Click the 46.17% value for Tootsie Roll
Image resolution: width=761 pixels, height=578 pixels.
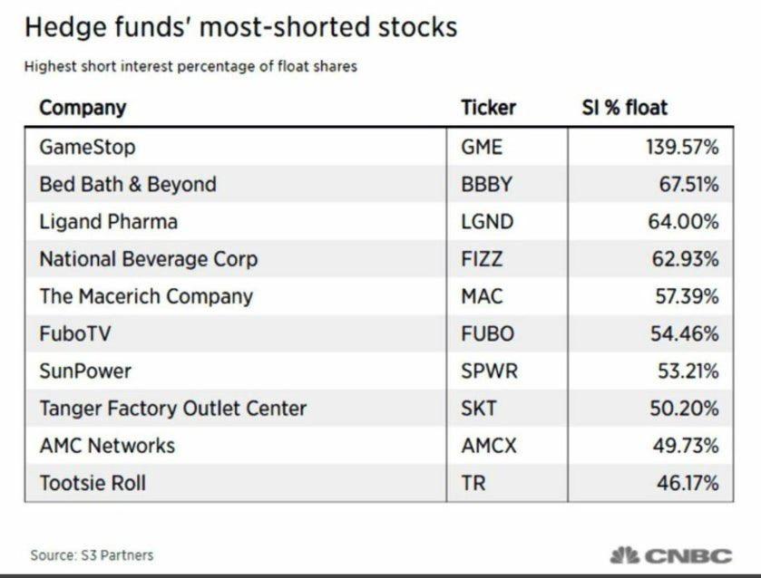tap(688, 483)
